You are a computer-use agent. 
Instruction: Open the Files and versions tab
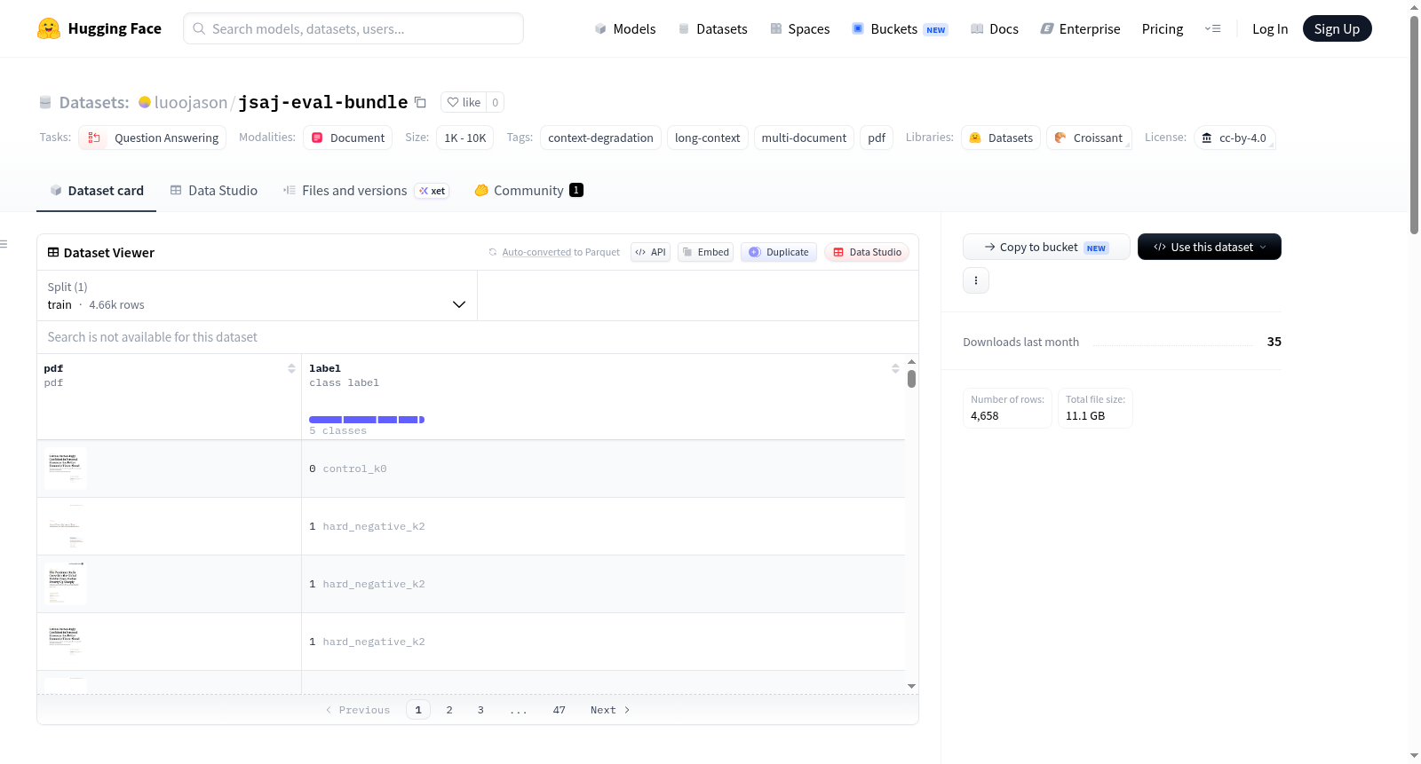[x=366, y=191]
